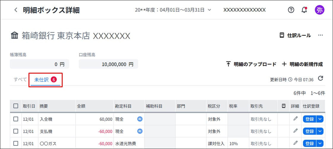This screenshot has height=149, width=333.
Task: Click the 明細のアップロード button
Action: coord(251,64)
